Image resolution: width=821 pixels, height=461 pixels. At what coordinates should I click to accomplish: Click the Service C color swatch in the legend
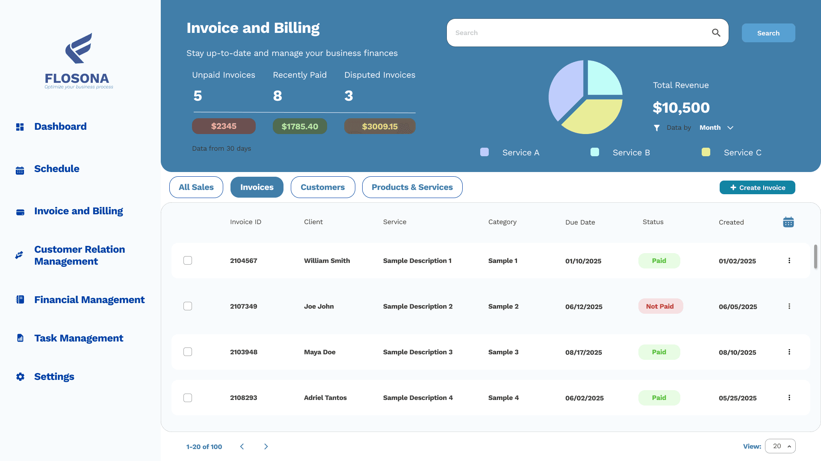(x=706, y=152)
